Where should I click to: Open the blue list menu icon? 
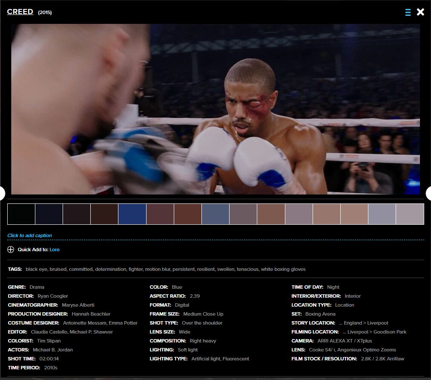tap(408, 12)
